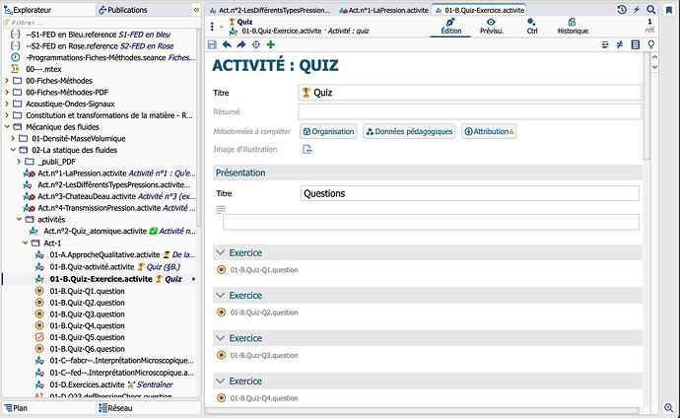
Task: Open the history clock icon top right
Action: (622, 10)
